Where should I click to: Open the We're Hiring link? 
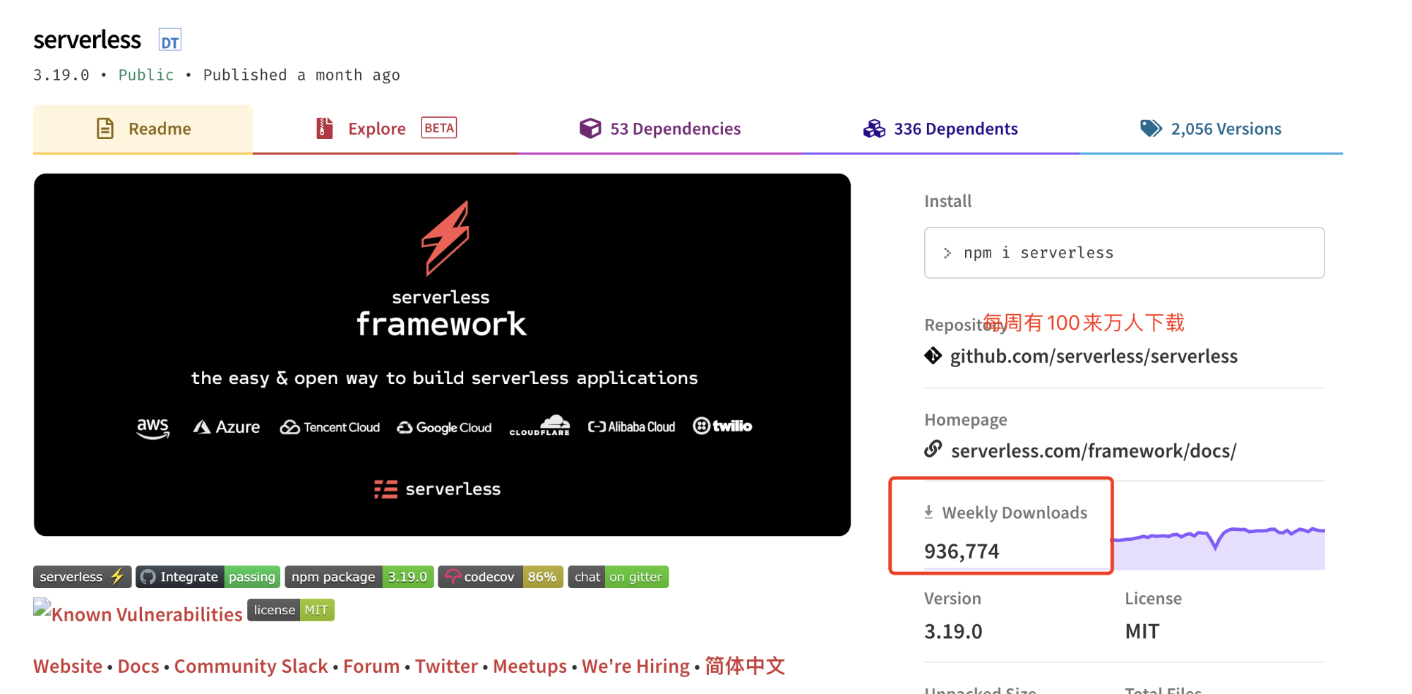click(x=635, y=666)
